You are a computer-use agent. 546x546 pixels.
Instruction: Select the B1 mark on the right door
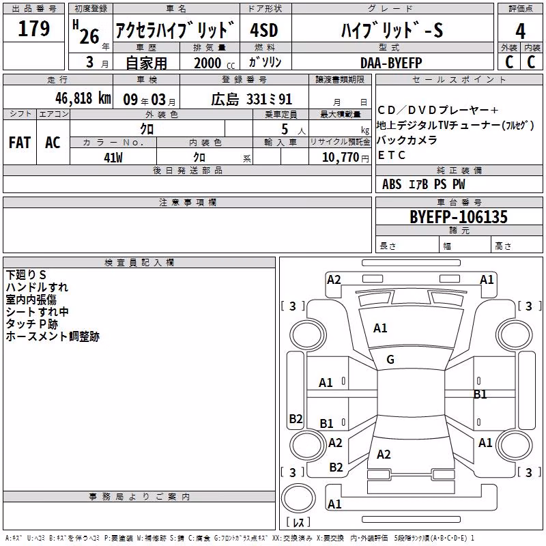click(x=480, y=394)
